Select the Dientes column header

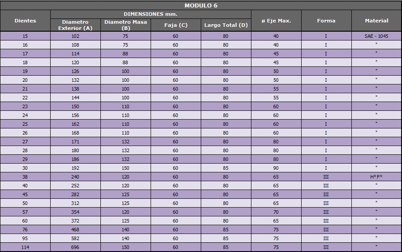click(x=25, y=21)
